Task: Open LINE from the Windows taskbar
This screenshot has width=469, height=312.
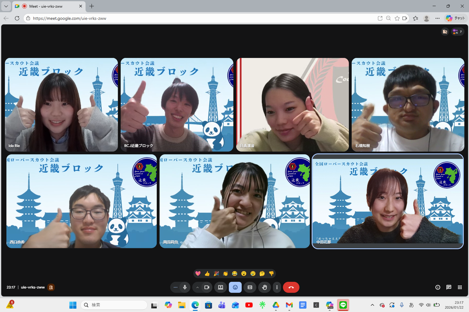Action: coord(343,305)
